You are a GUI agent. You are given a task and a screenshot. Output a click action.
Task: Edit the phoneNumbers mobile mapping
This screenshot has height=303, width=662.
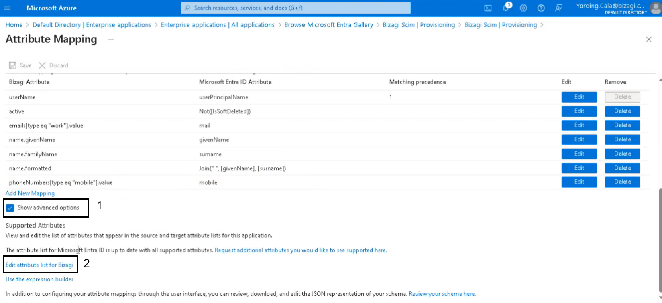[x=579, y=182]
